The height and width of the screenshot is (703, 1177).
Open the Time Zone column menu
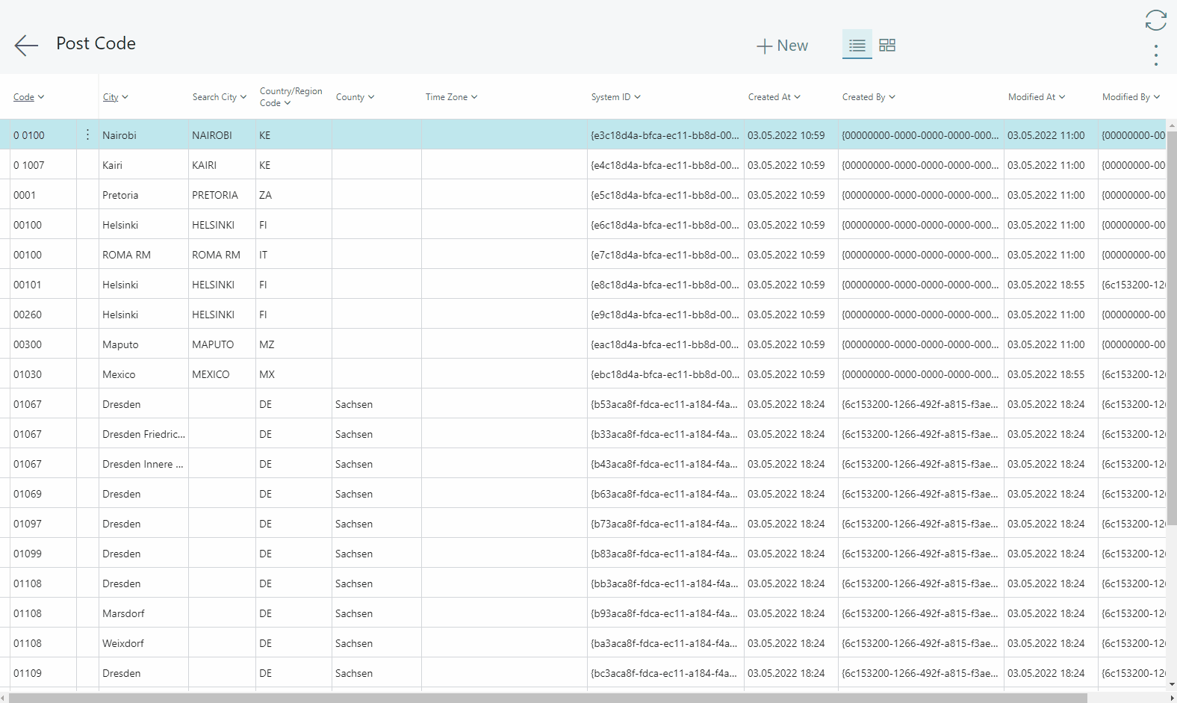451,97
